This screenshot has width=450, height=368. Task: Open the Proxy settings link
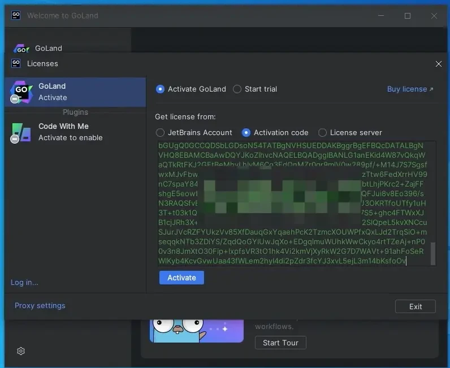[x=40, y=305]
